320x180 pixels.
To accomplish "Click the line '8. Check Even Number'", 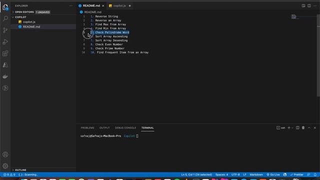I will coord(106,44).
